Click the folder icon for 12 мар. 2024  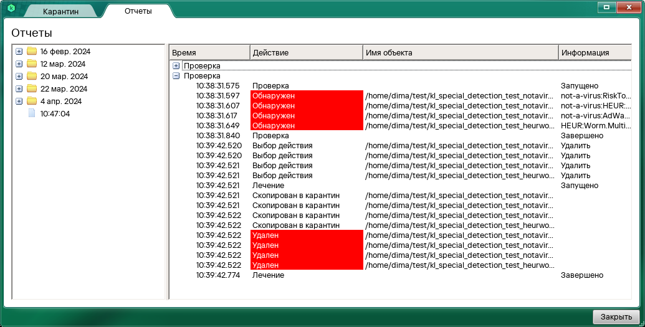tap(32, 64)
